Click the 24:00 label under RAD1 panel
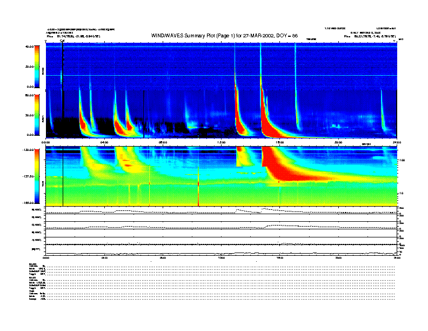The image size is (428, 331). tap(397, 143)
